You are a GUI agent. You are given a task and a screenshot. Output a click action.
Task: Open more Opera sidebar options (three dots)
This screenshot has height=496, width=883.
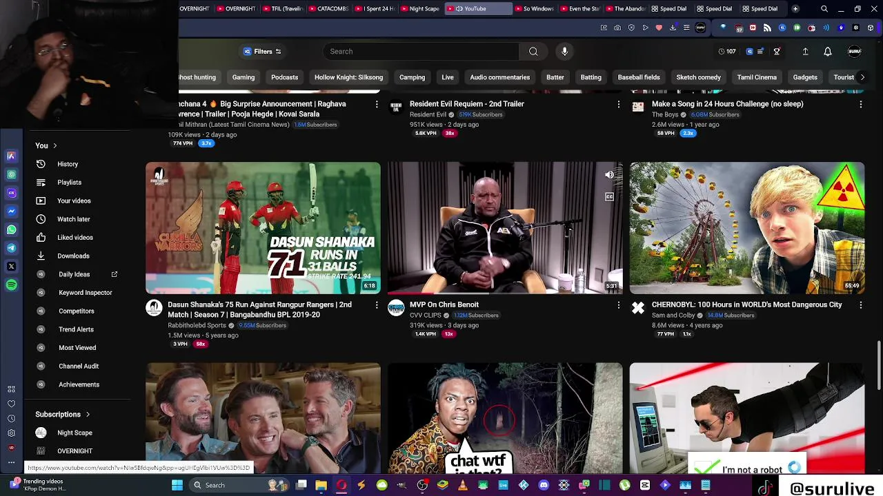pyautogui.click(x=11, y=462)
